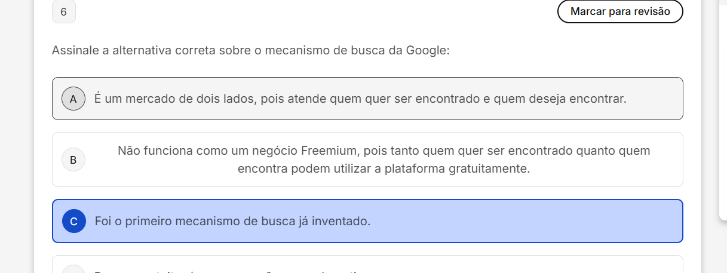727x273 pixels.
Task: Click the white side panel at right edge
Action: coord(723,108)
